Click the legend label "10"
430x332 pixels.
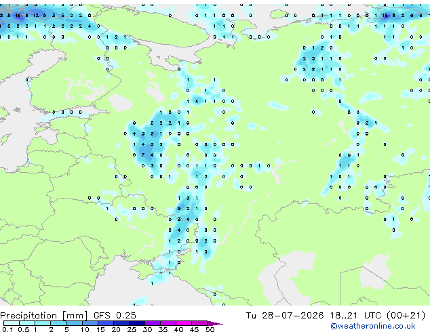click(x=85, y=329)
